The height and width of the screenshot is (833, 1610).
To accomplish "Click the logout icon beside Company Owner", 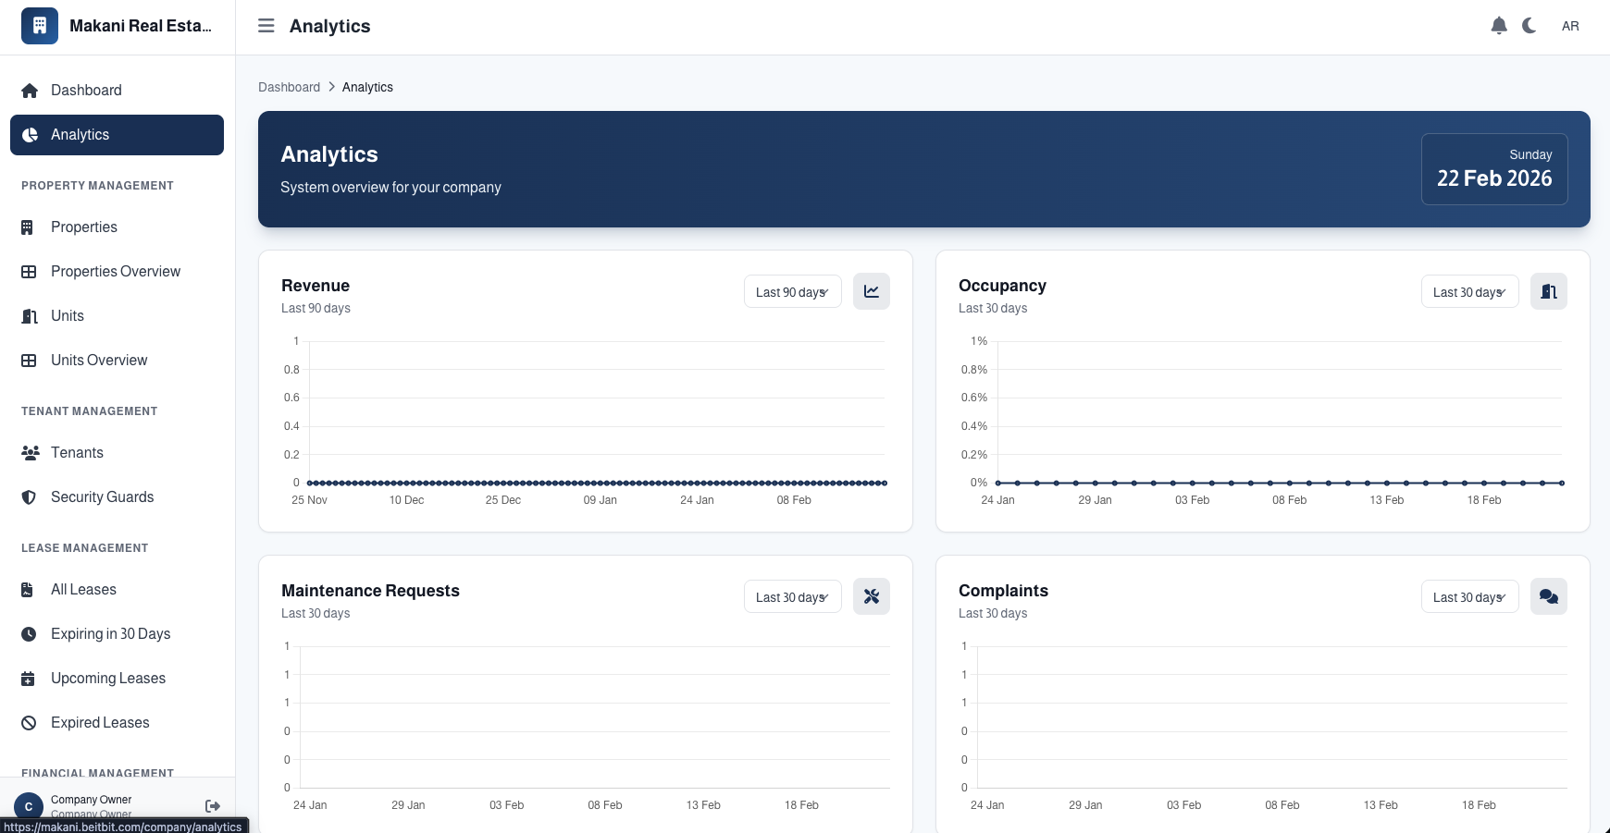I will click(x=213, y=806).
